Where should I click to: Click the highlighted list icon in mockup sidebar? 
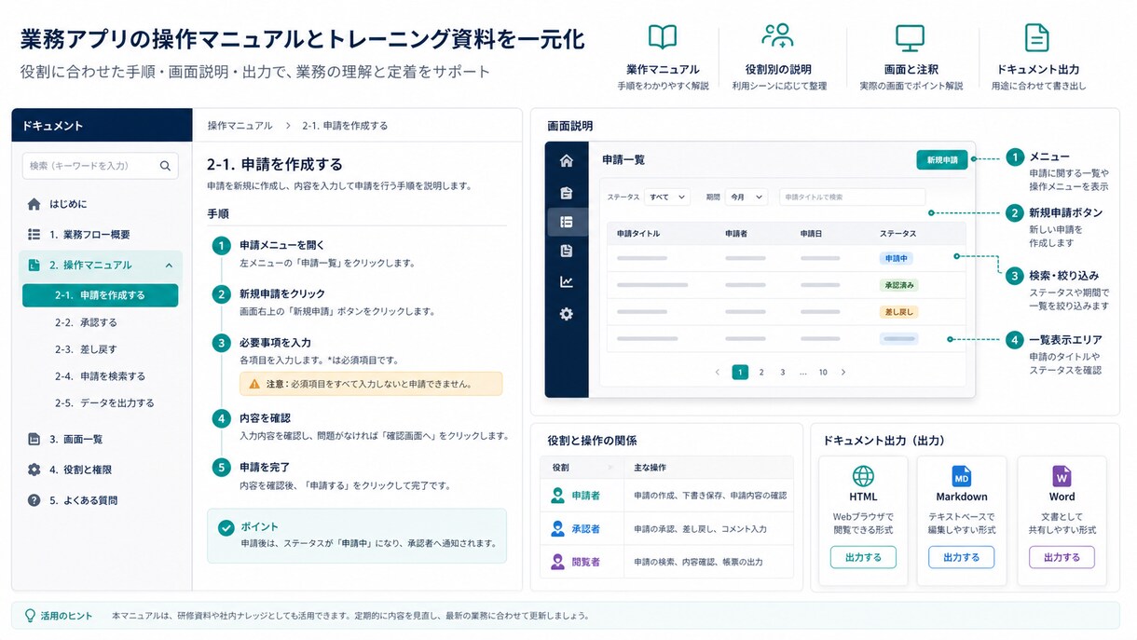(x=566, y=222)
